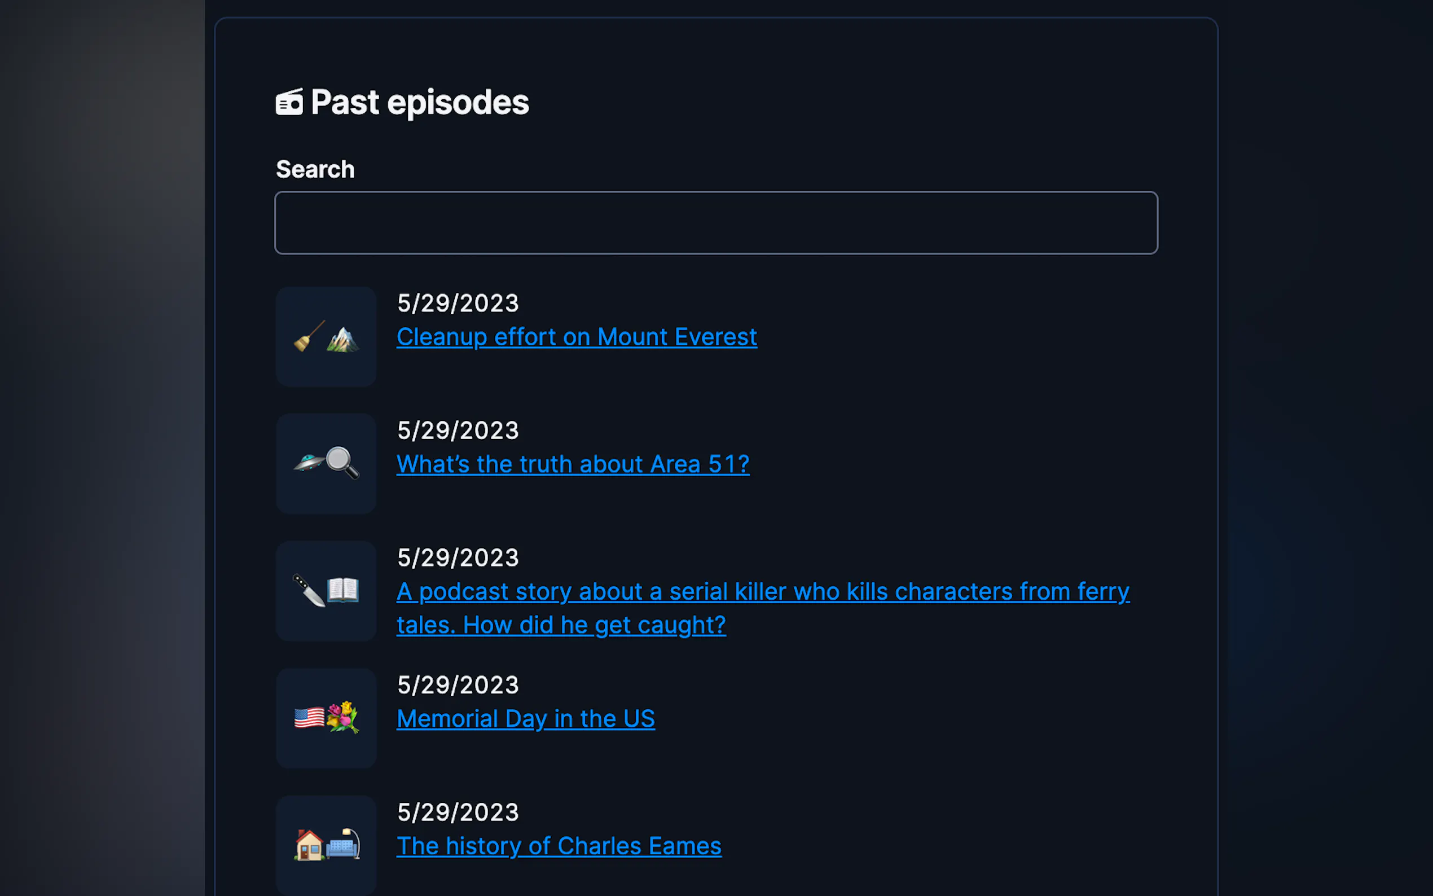1433x896 pixels.
Task: Click the Past episodes heading
Action: (x=419, y=103)
